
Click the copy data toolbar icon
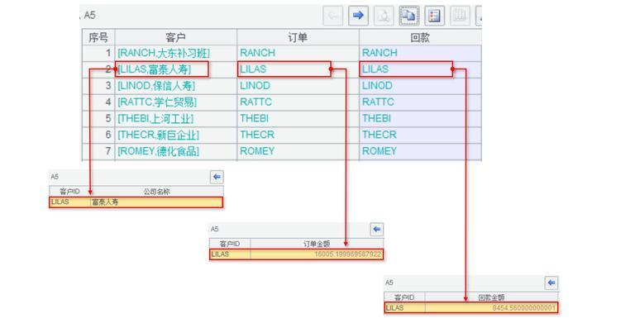tap(409, 16)
